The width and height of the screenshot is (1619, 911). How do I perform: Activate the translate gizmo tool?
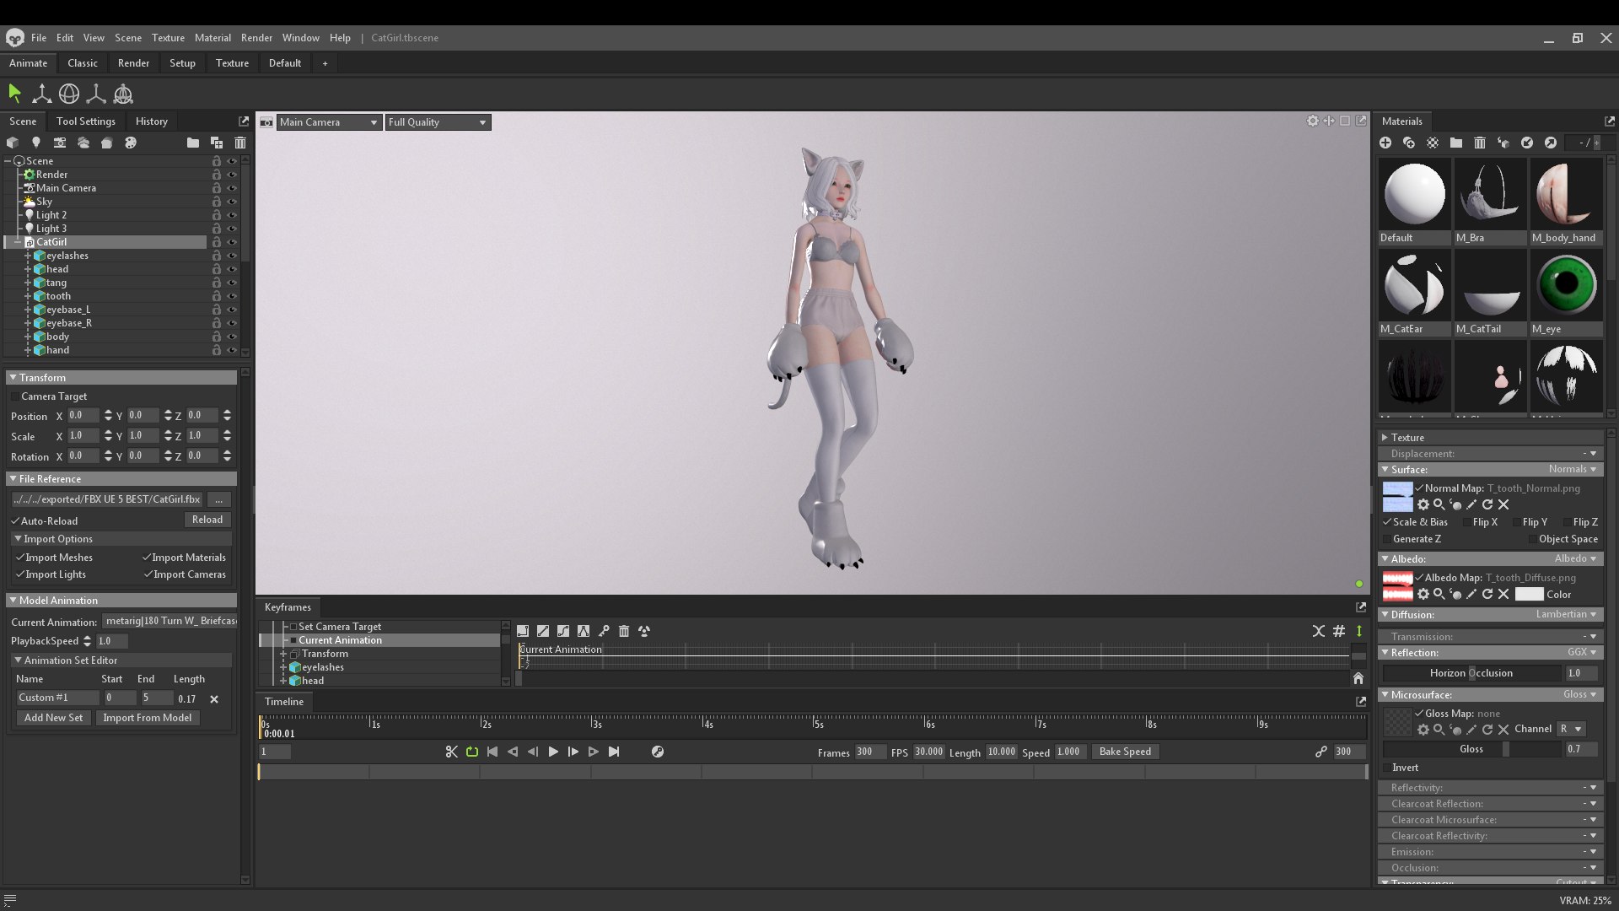[x=41, y=94]
